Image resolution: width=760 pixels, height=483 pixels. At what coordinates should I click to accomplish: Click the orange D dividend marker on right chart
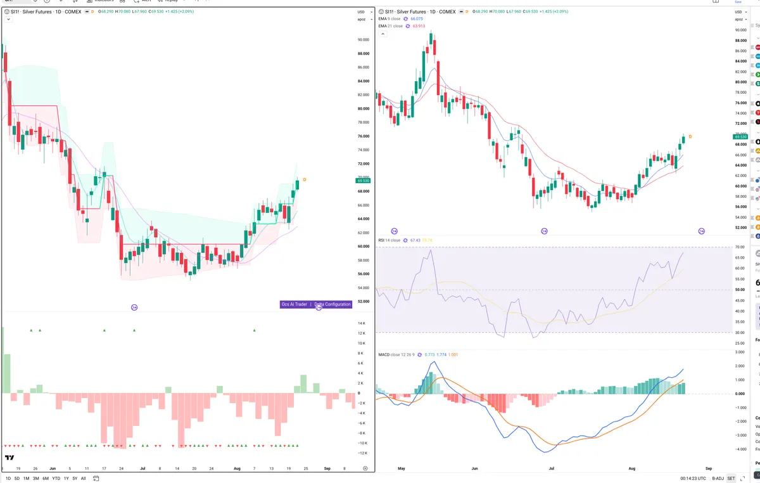[690, 136]
